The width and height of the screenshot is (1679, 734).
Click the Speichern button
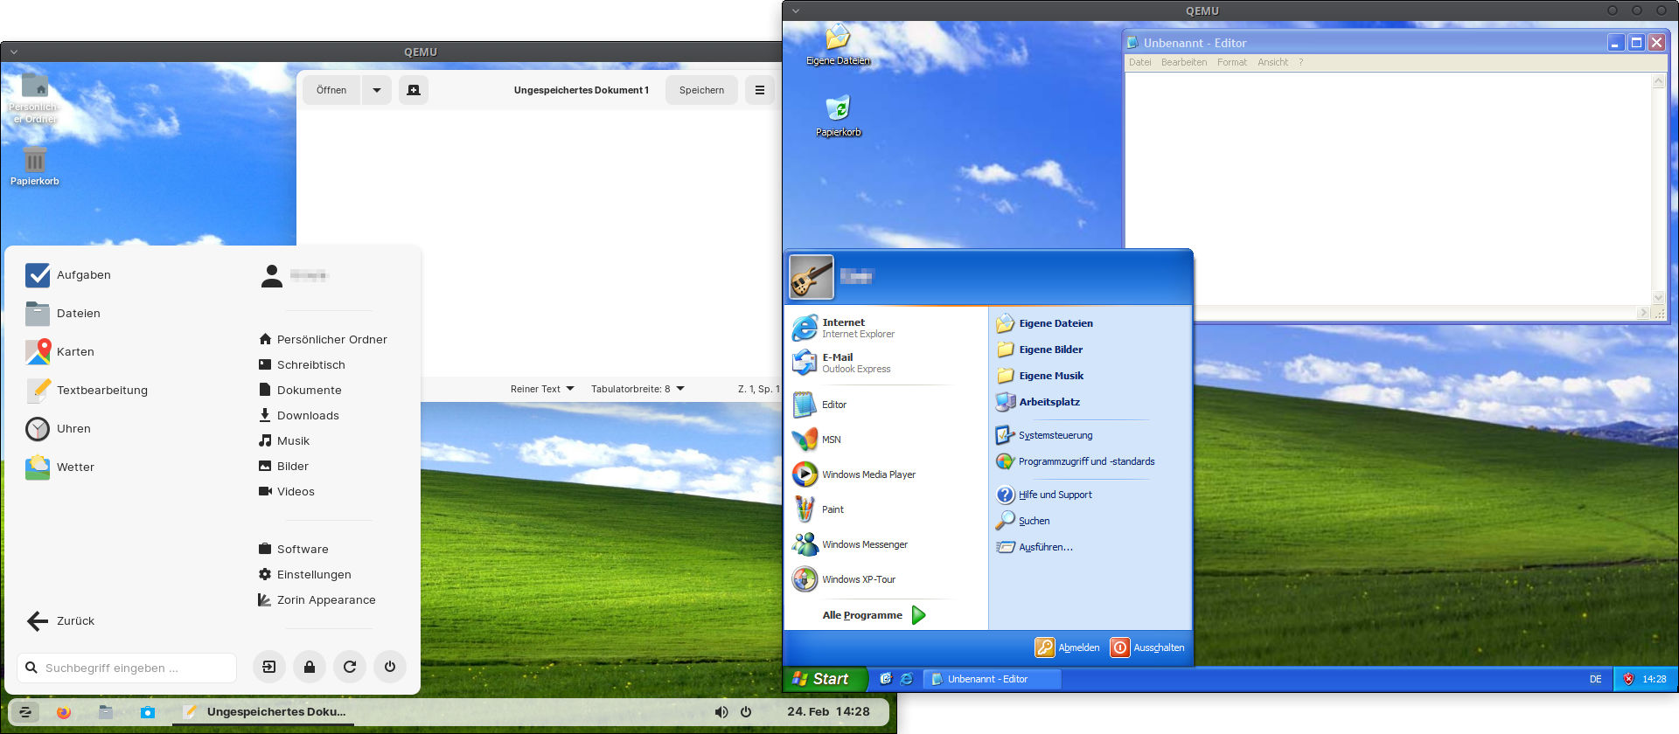[x=701, y=90]
